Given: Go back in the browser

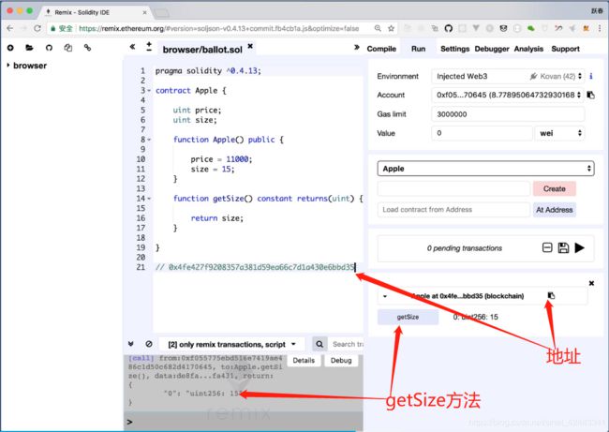Looking at the screenshot, I should click(x=10, y=28).
